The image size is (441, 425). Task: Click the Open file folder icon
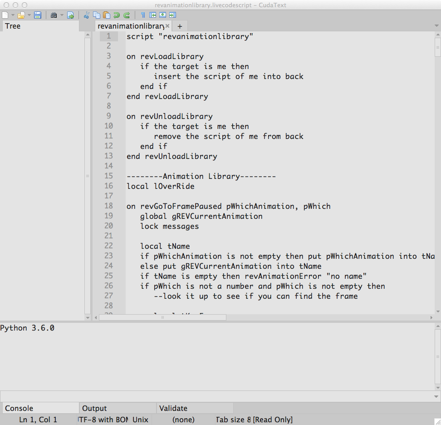21,15
